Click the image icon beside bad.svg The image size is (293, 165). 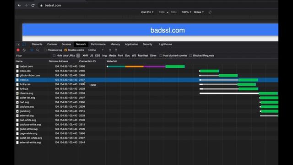17,102
